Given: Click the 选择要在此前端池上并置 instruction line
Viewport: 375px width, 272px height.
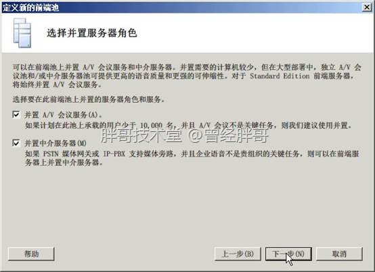Looking at the screenshot, I should 89,99.
